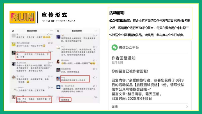Click the bold 公众号互动抽奖 label
Screen dimensions: 202x114
pos(120,21)
